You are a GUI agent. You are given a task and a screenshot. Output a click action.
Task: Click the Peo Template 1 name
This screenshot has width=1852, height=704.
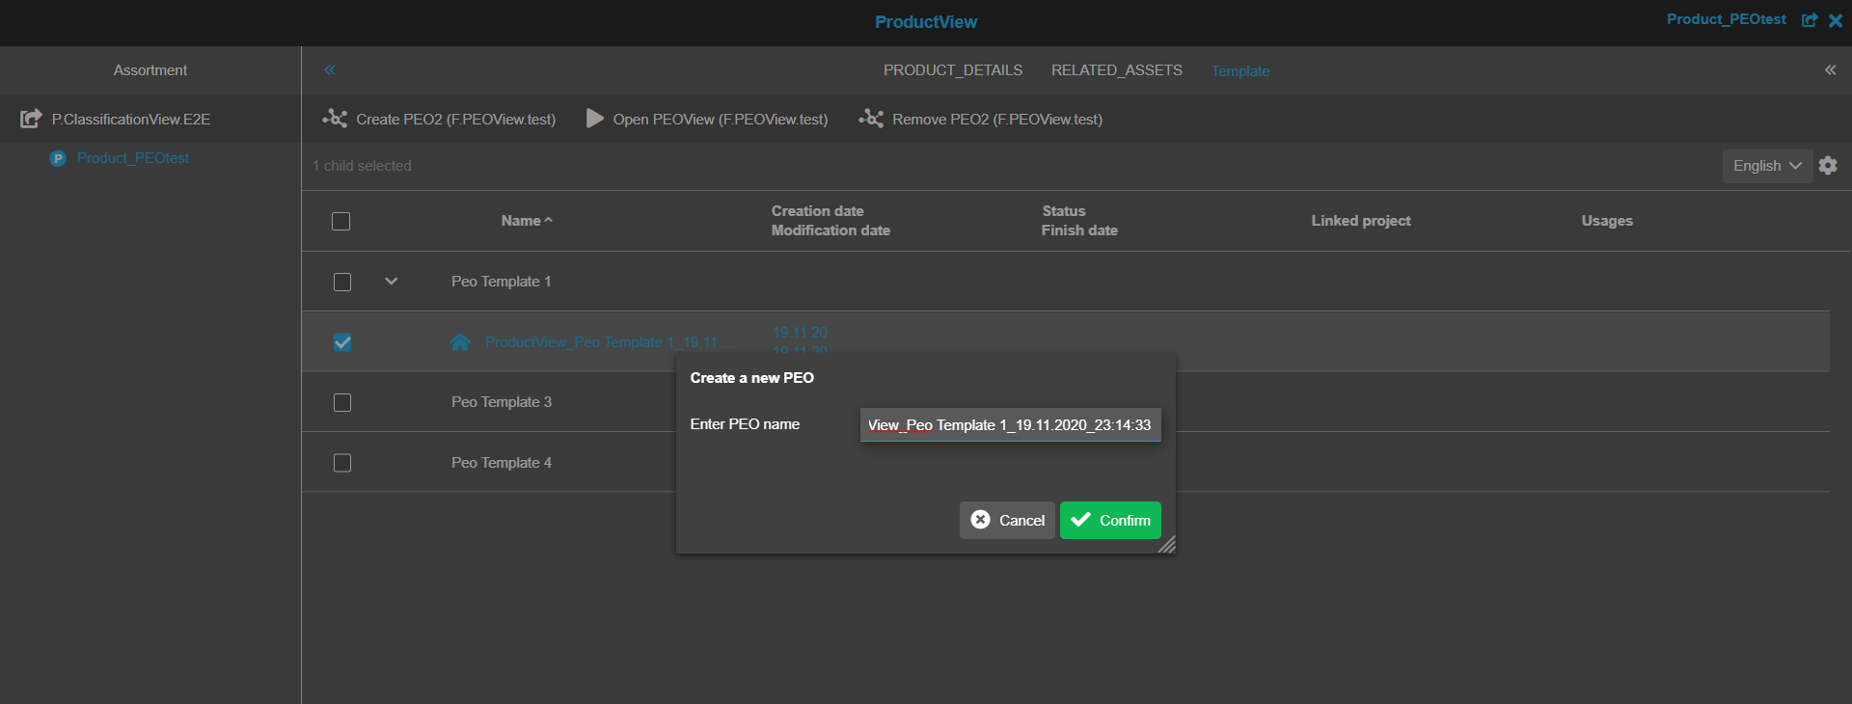(x=502, y=282)
